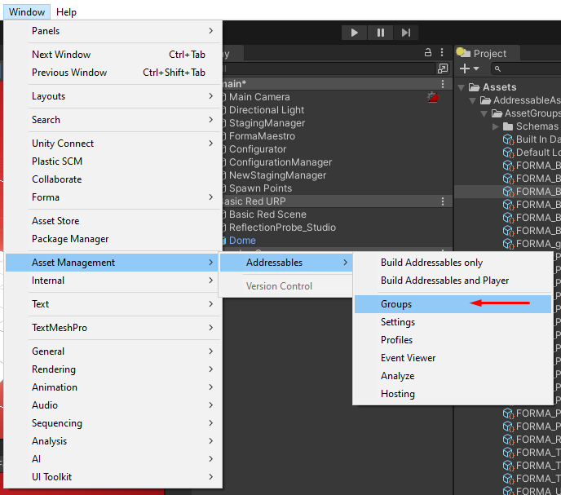Open the Help menu
The image size is (561, 495).
coord(66,11)
